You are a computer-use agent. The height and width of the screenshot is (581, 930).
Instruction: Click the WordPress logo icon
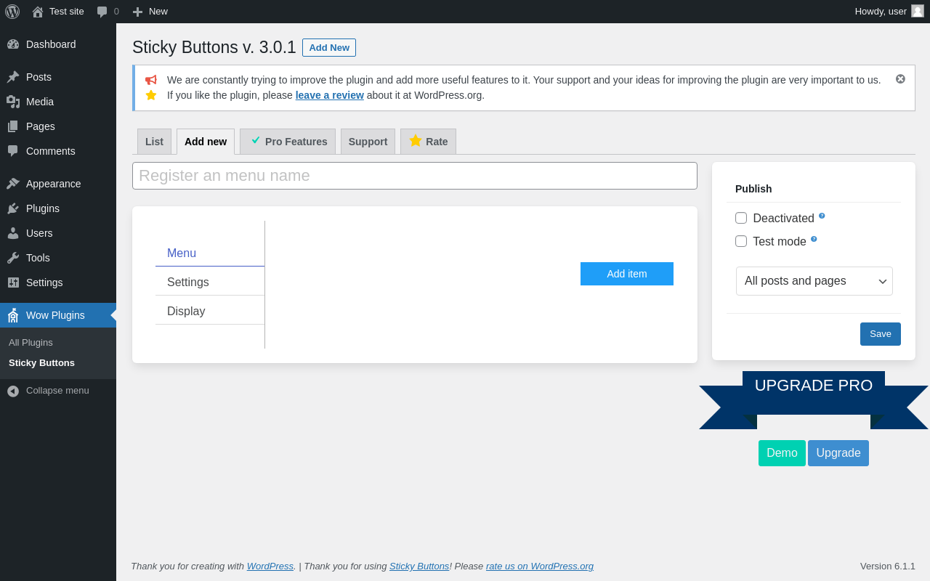[x=12, y=12]
